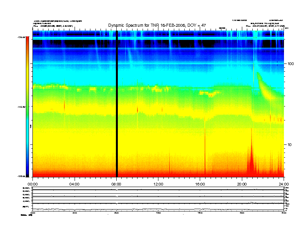Click the 00:00 time axis label
The image size is (306, 237).
click(x=32, y=184)
